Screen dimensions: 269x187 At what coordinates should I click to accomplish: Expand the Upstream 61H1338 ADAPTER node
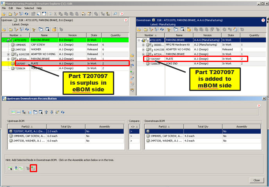pos(8,54)
